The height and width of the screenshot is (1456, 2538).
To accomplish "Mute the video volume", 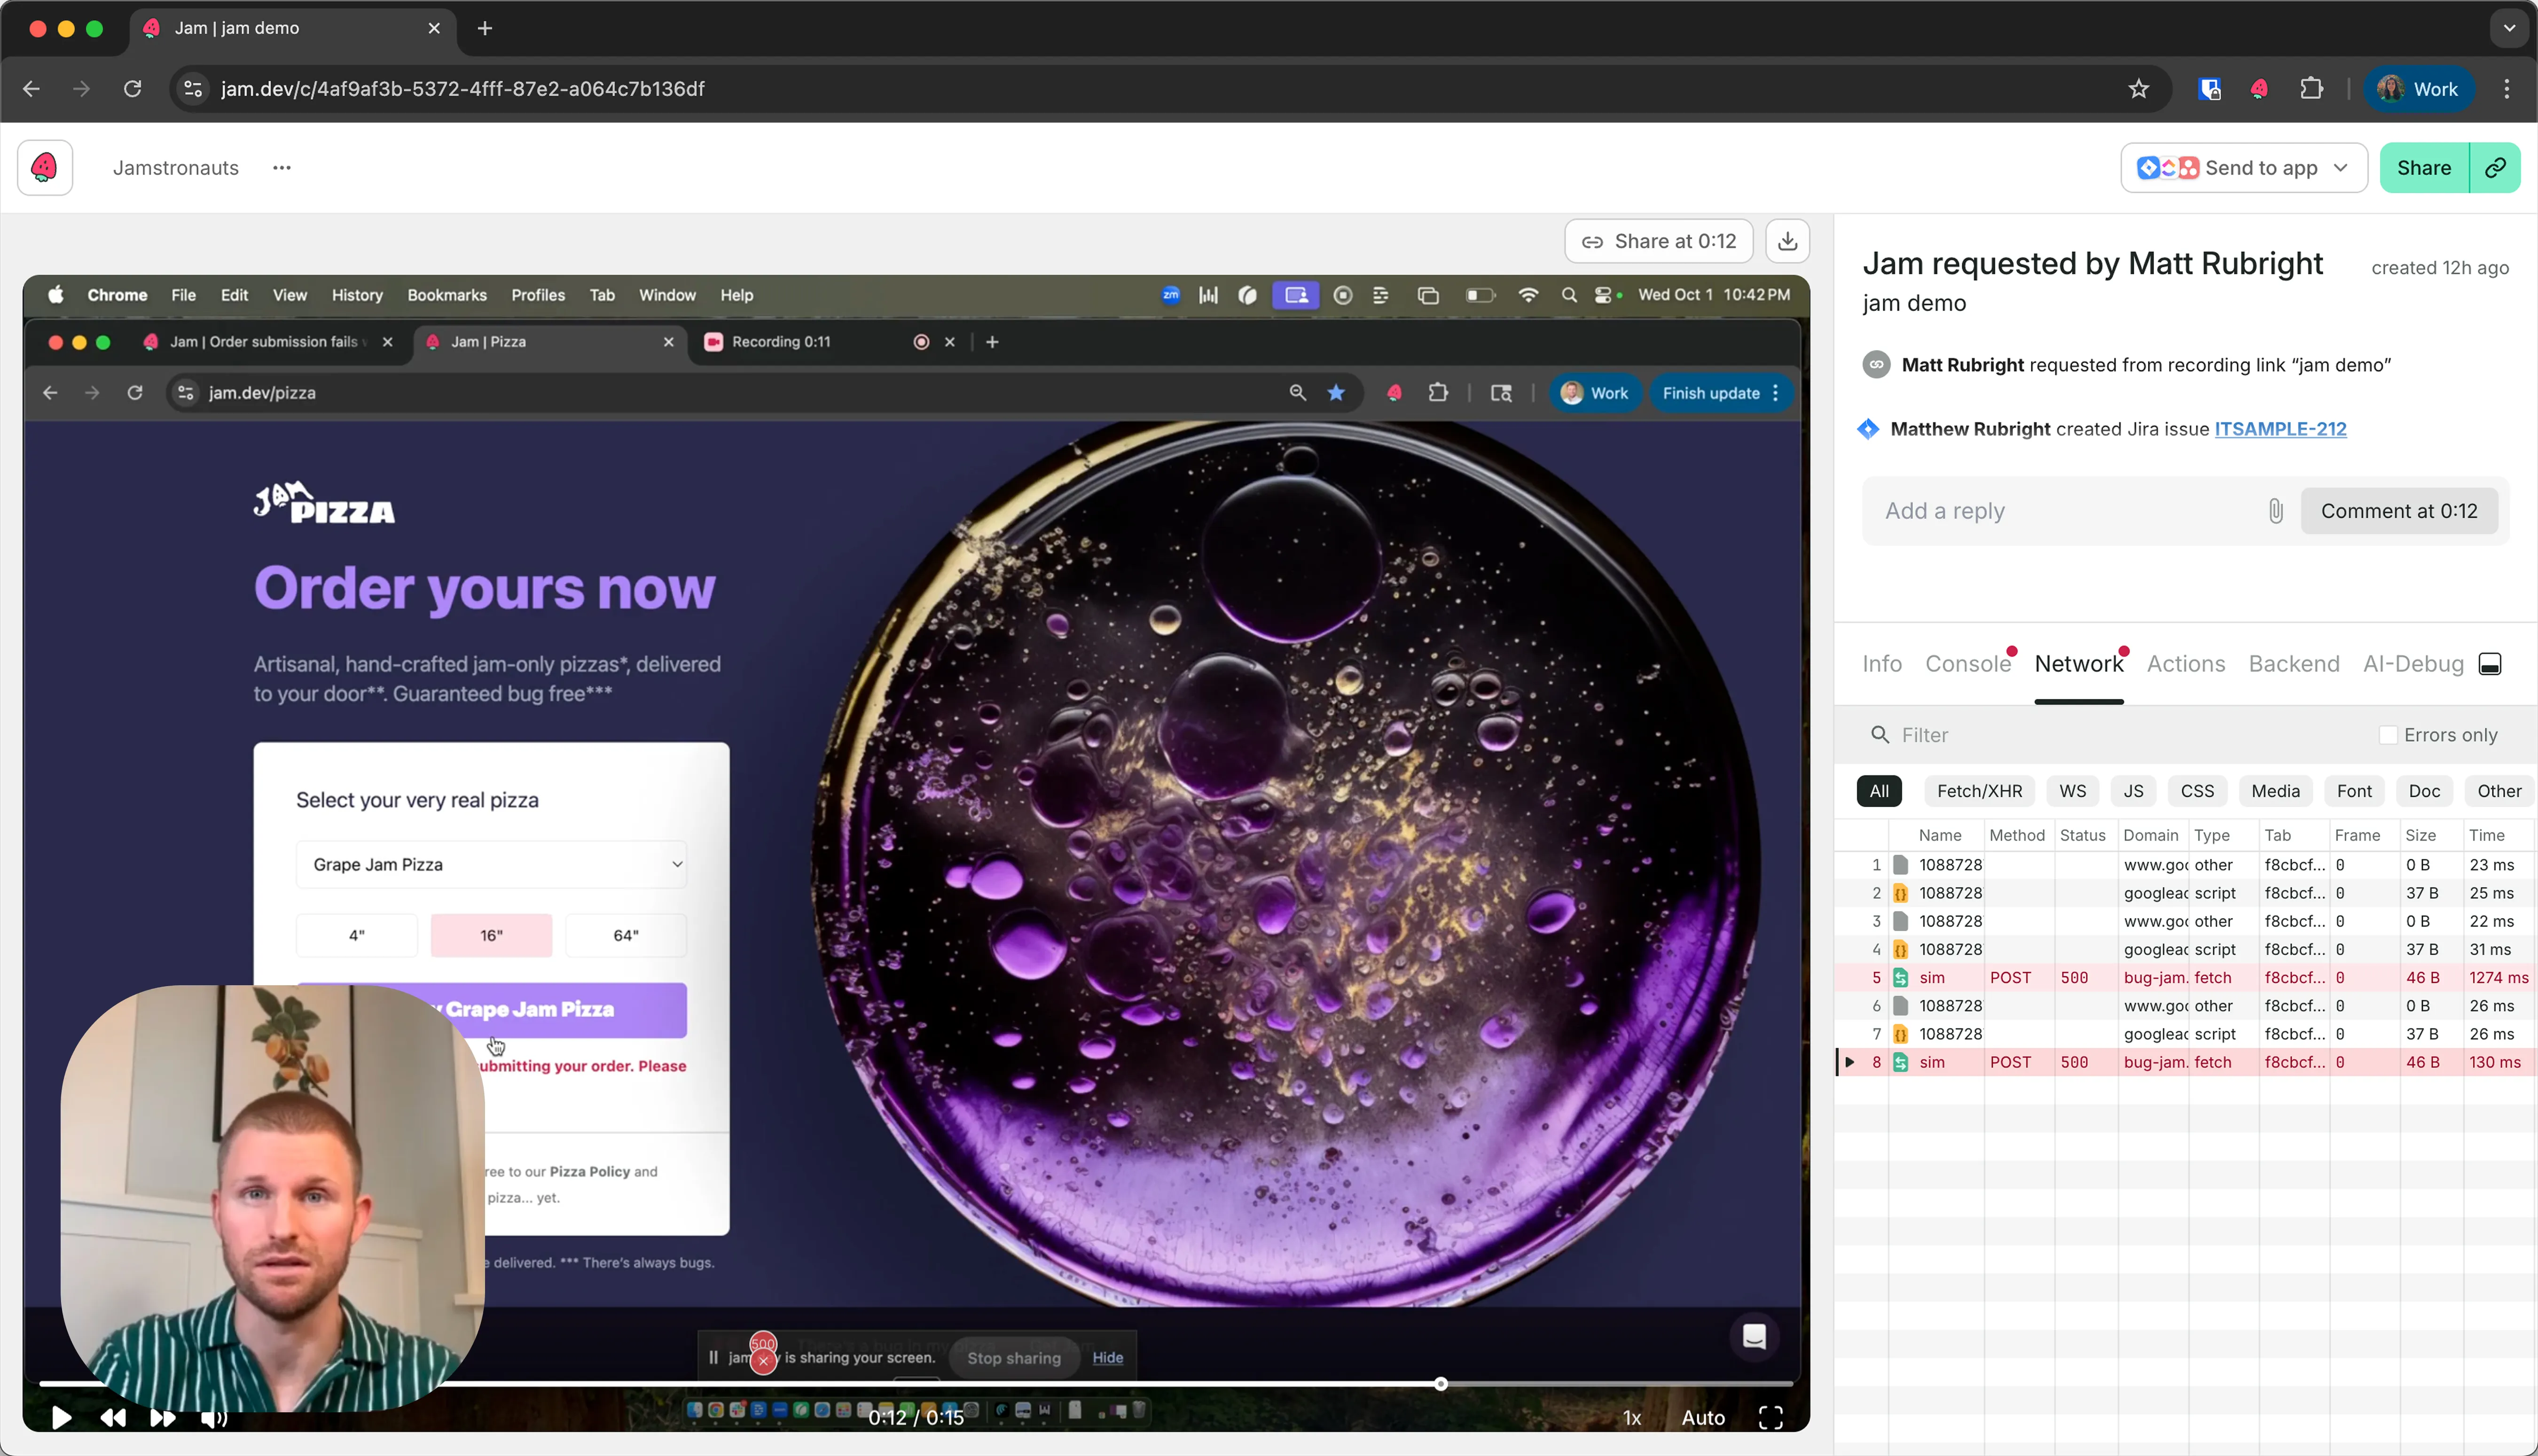I will [x=213, y=1418].
